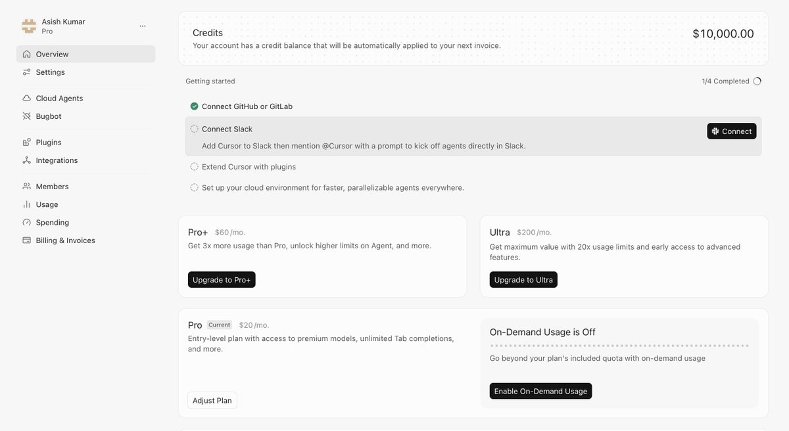Open Cloud Agents section
789x431 pixels.
[86, 98]
